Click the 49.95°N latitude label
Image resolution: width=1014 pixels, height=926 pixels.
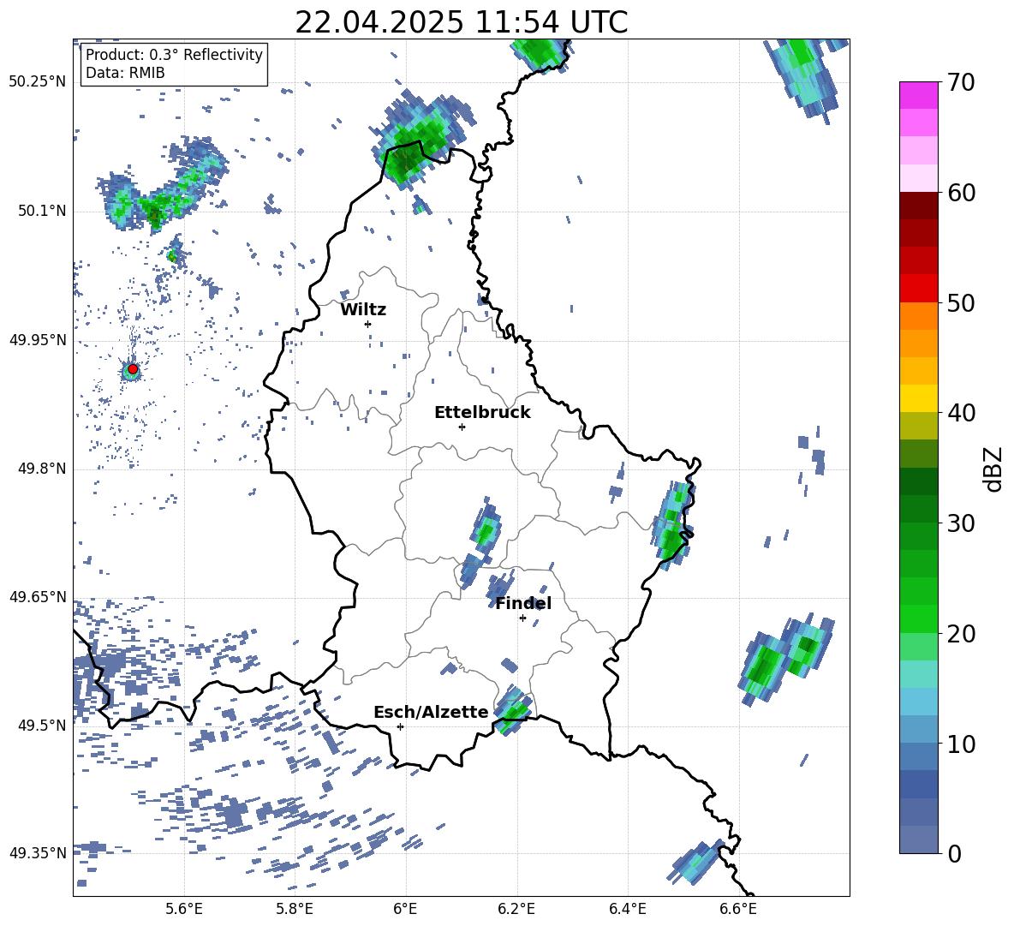(x=38, y=339)
